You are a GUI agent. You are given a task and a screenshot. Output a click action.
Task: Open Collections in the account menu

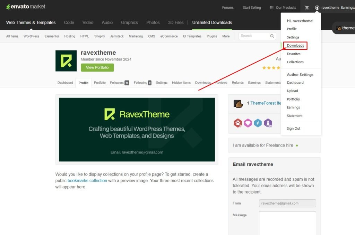[x=295, y=62]
